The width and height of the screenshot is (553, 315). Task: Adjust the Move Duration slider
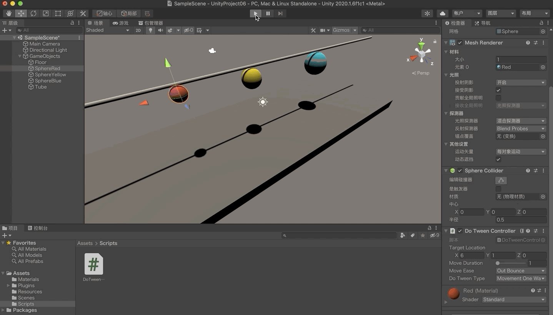(498, 263)
